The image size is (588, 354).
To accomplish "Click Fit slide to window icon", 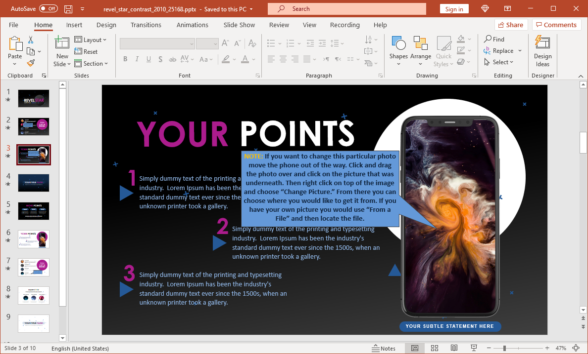I will (576, 348).
